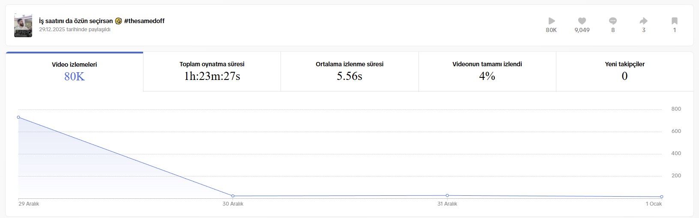
Task: Click the #thesamedoff hashtag in title
Action: click(144, 21)
